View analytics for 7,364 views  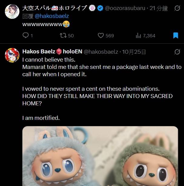point(139,36)
